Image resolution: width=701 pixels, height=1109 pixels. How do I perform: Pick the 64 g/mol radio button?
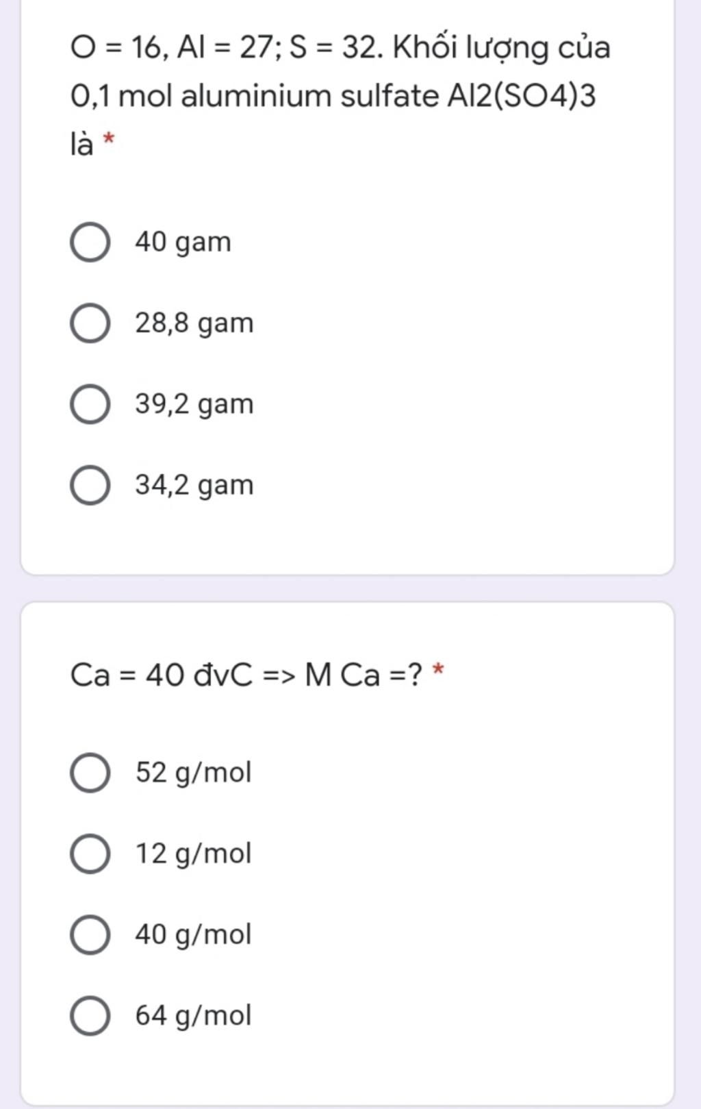90,1016
